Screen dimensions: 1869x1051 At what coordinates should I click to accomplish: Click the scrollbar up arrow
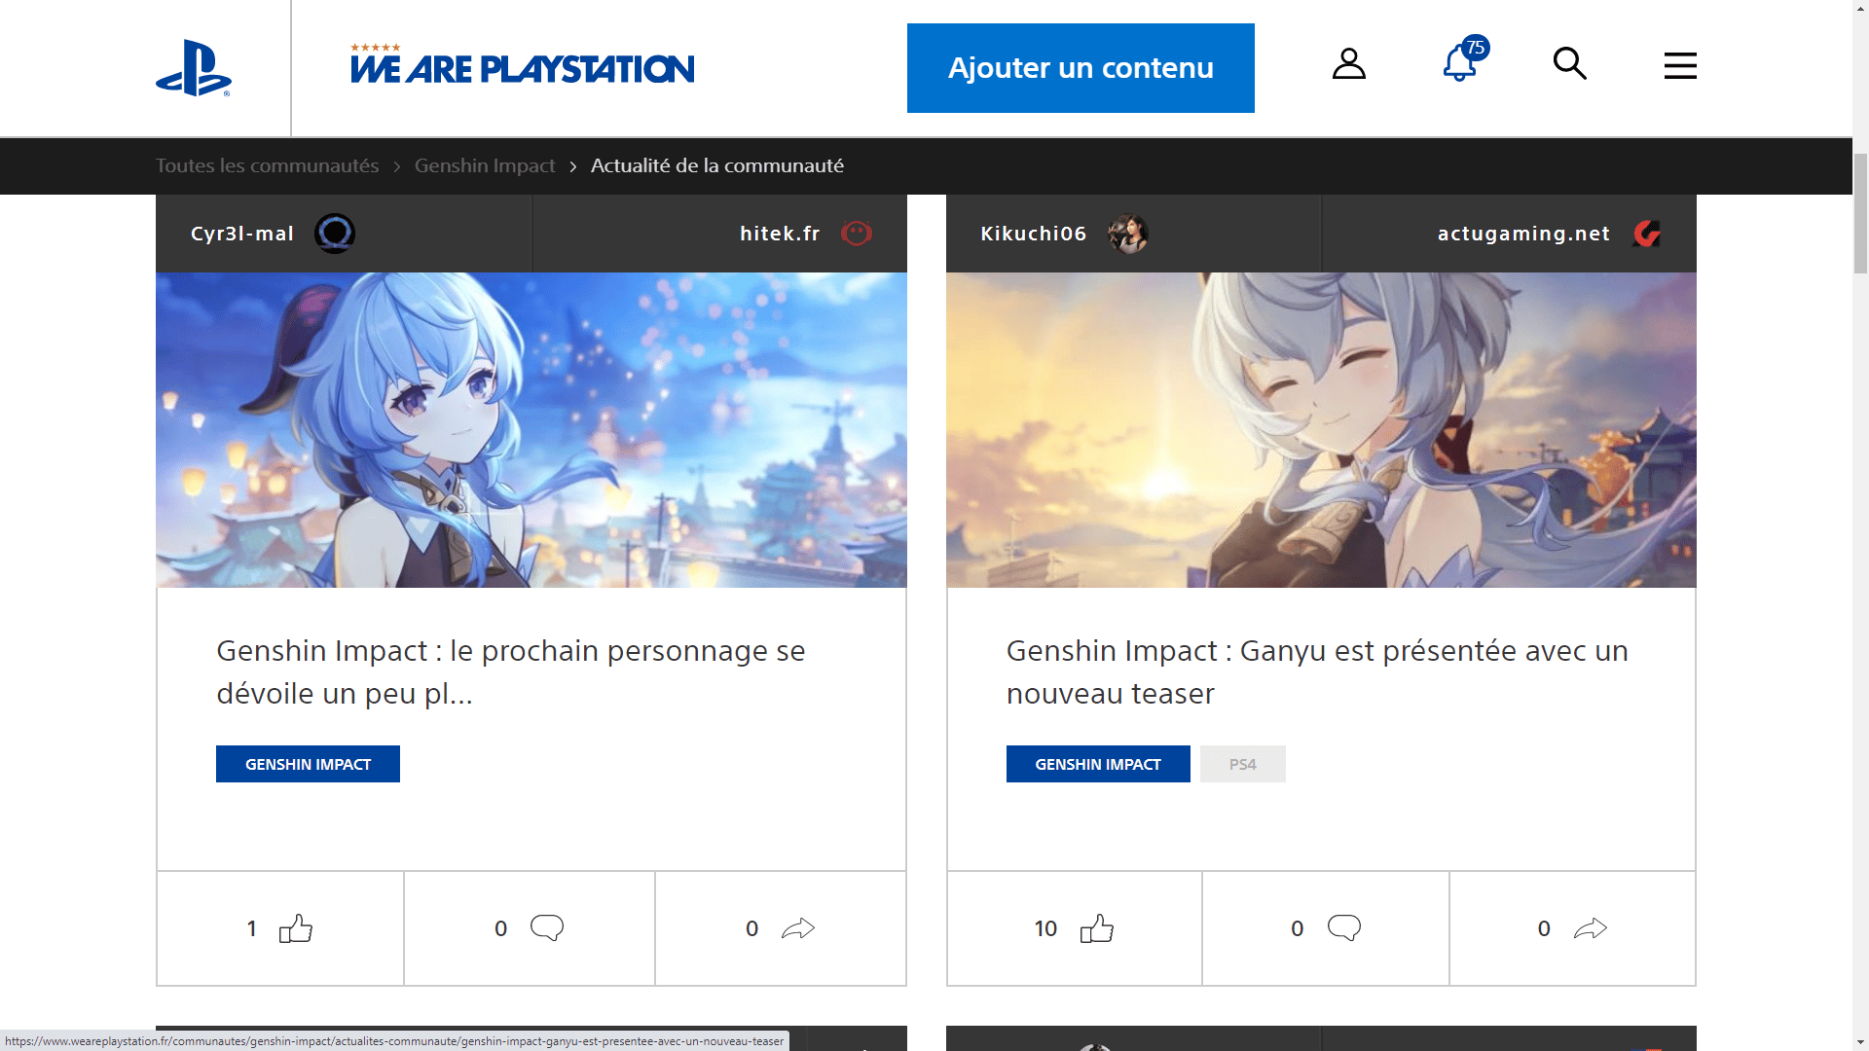point(1860,8)
